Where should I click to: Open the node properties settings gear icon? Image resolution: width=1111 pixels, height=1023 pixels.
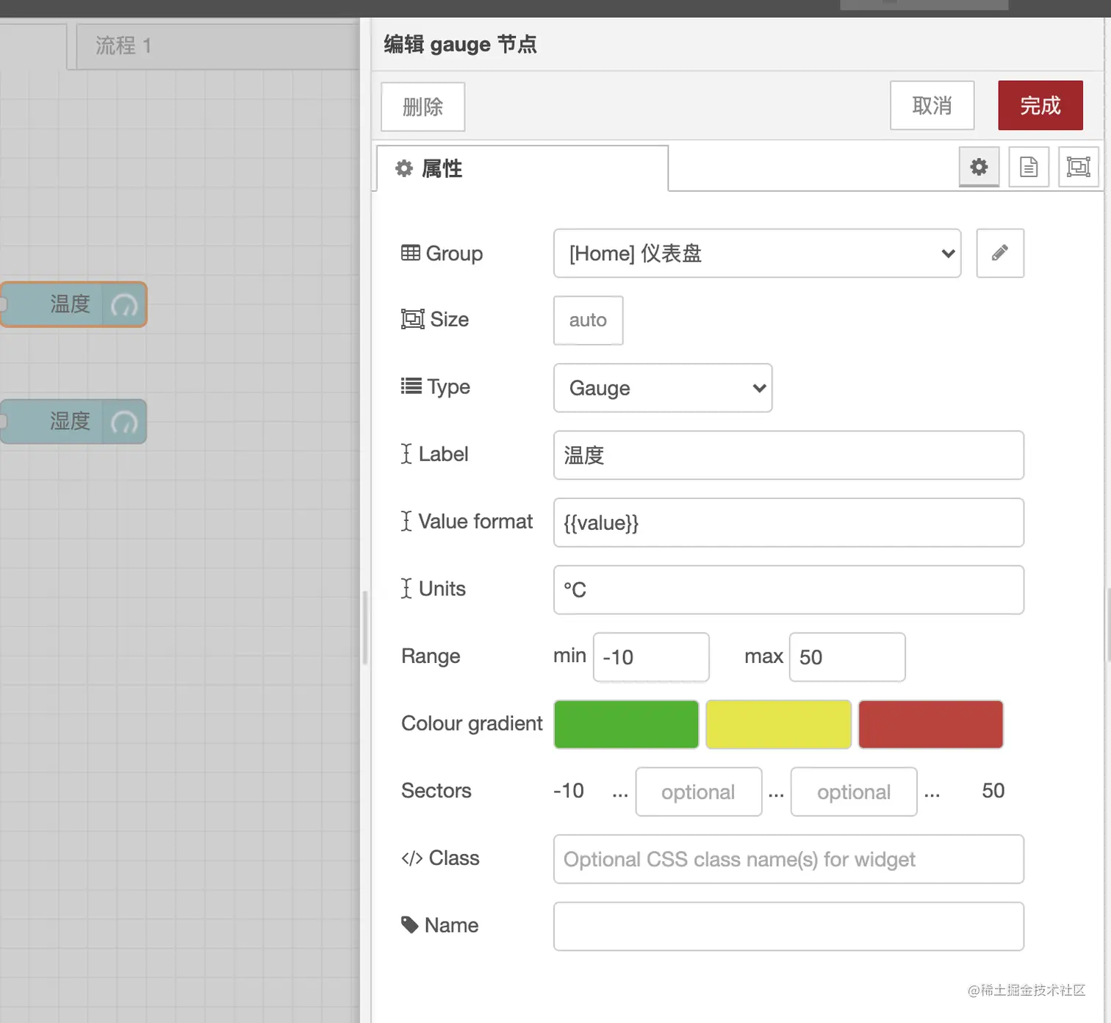[979, 167]
